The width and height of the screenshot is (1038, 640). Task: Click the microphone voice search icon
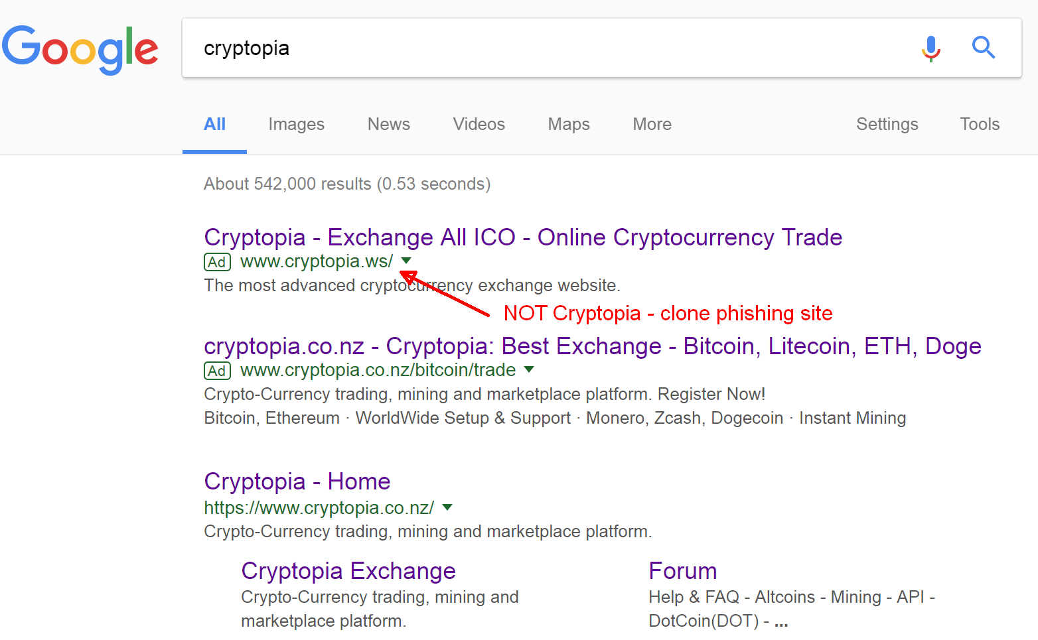click(931, 48)
